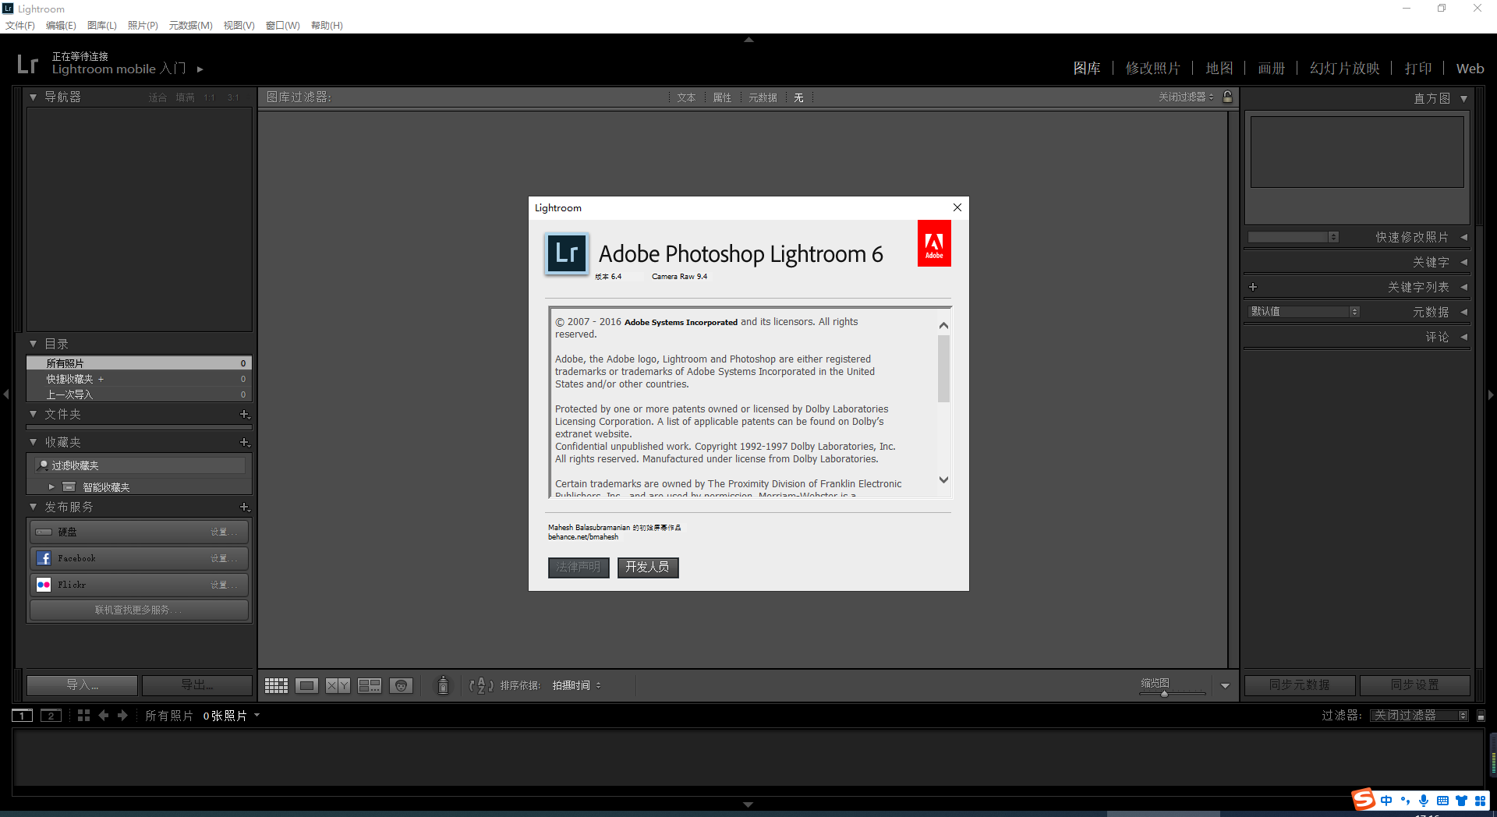Open the People view icon
This screenshot has width=1497, height=817.
(x=401, y=685)
